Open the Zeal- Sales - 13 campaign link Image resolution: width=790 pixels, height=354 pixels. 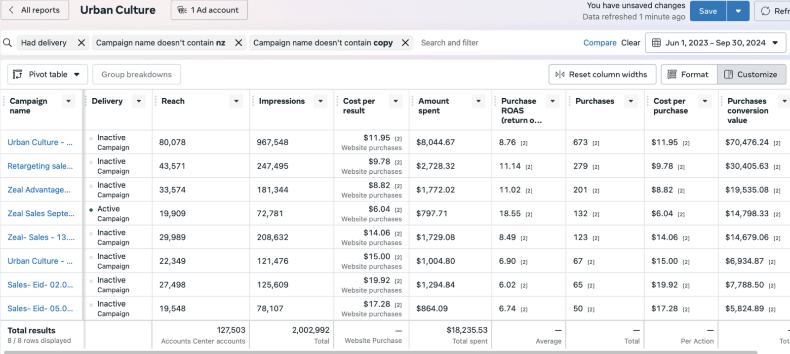point(41,237)
